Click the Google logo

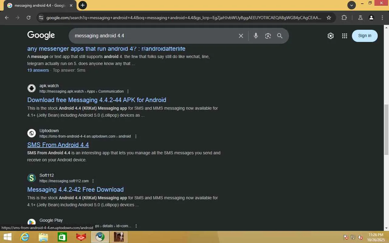coord(41,35)
